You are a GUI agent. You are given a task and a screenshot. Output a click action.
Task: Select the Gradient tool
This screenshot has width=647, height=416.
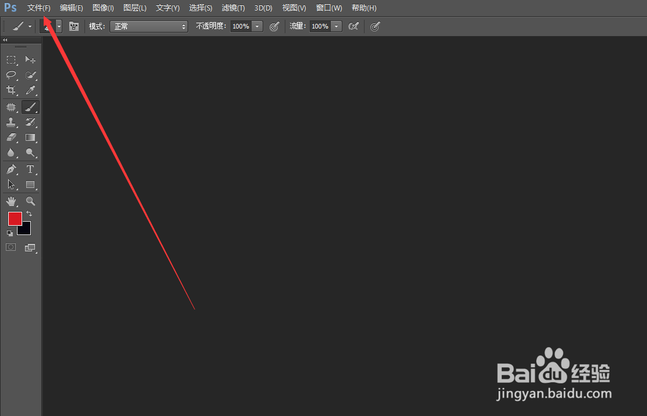[30, 137]
